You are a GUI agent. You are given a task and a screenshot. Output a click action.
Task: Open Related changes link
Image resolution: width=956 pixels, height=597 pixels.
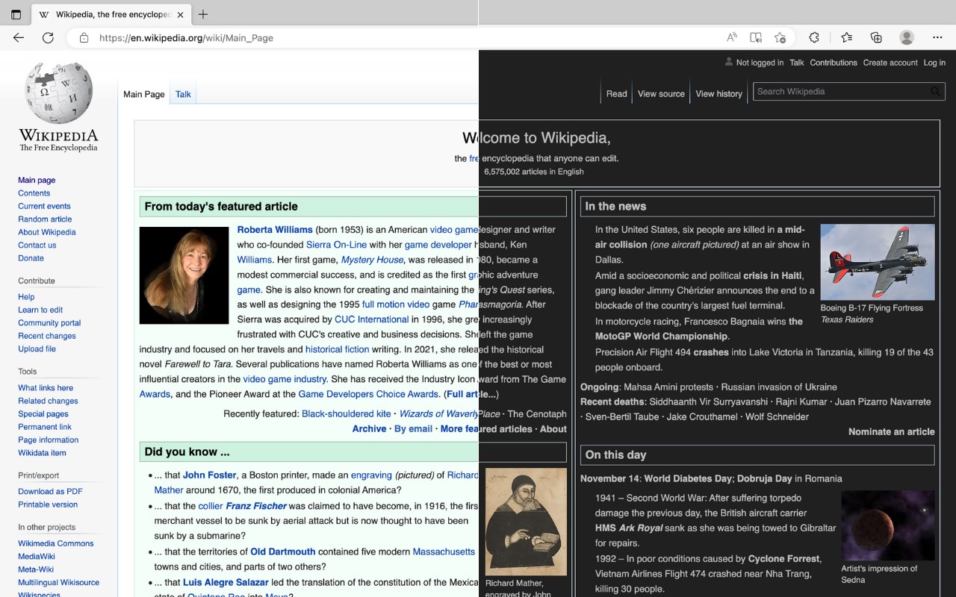[x=48, y=401]
